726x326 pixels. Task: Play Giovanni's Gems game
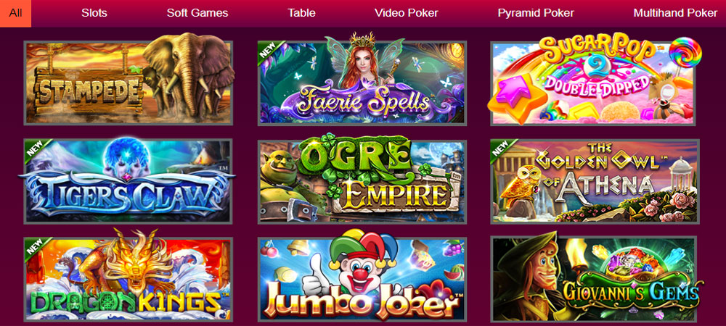(x=595, y=280)
